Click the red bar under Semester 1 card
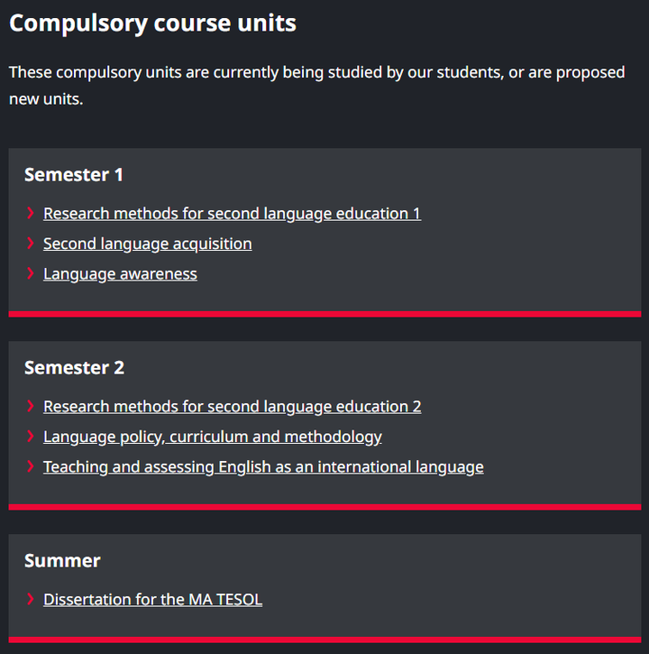 [324, 314]
